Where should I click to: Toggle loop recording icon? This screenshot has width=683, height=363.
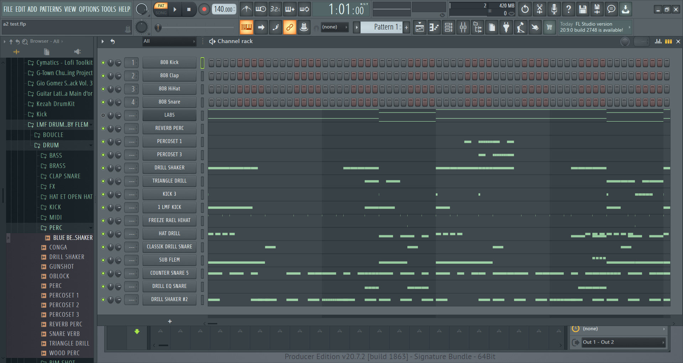(x=304, y=9)
